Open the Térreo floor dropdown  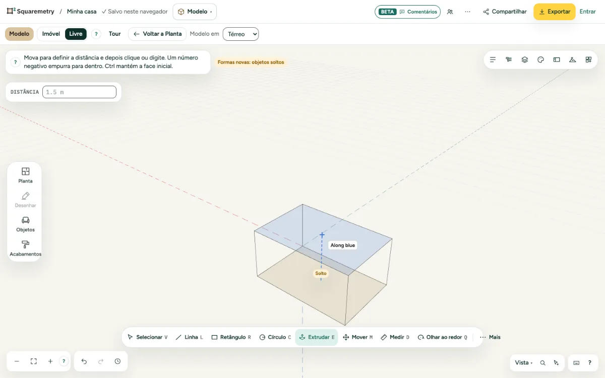tap(240, 34)
